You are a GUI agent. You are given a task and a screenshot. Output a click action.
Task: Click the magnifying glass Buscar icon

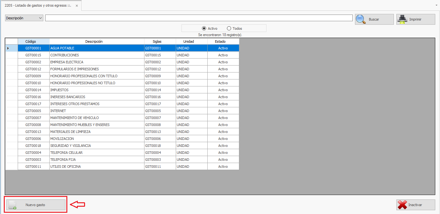pyautogui.click(x=361, y=19)
